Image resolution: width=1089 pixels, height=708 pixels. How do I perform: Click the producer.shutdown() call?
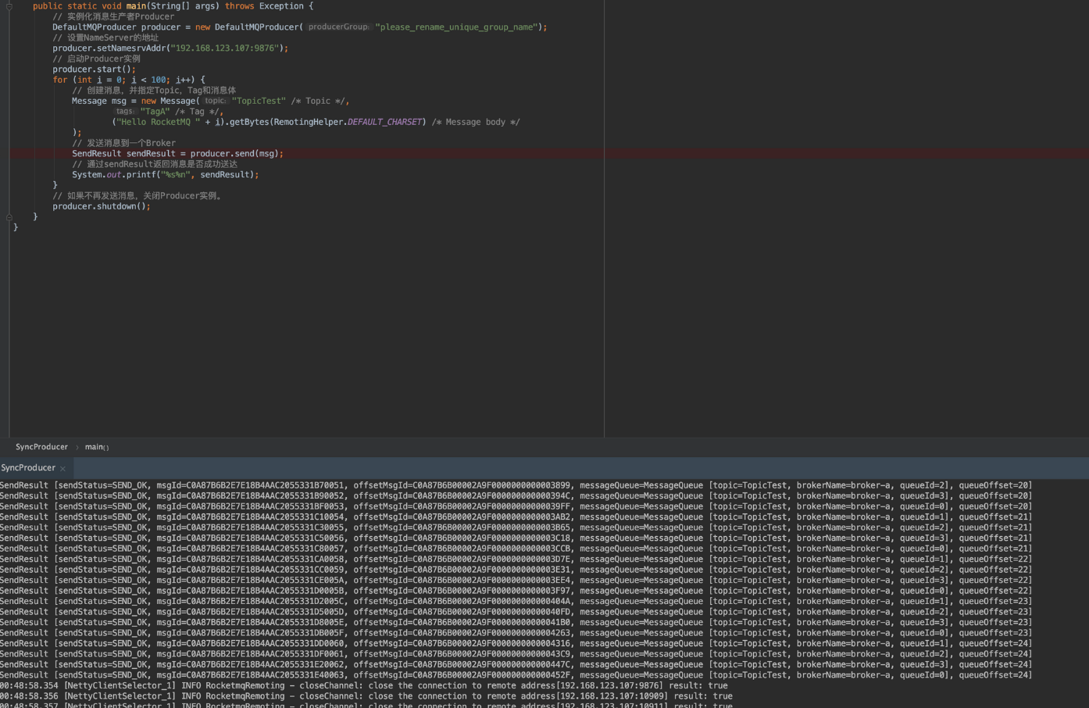click(x=101, y=206)
